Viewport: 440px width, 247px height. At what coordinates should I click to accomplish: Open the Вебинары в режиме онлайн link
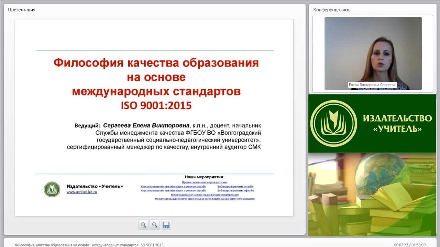235,187
